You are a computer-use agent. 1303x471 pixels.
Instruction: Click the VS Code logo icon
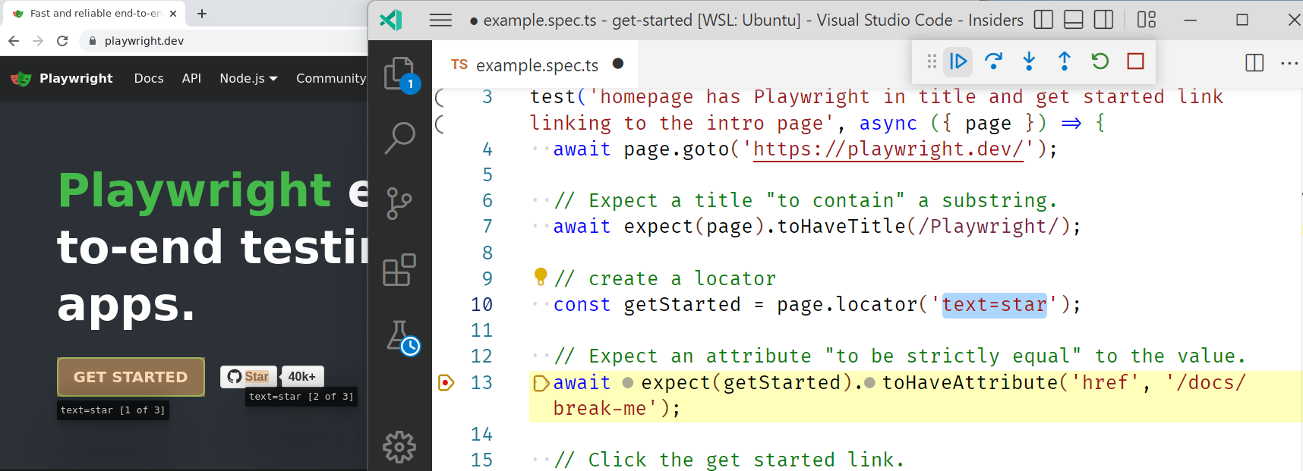(x=391, y=20)
